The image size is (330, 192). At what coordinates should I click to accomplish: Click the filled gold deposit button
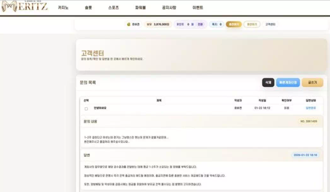click(x=234, y=24)
